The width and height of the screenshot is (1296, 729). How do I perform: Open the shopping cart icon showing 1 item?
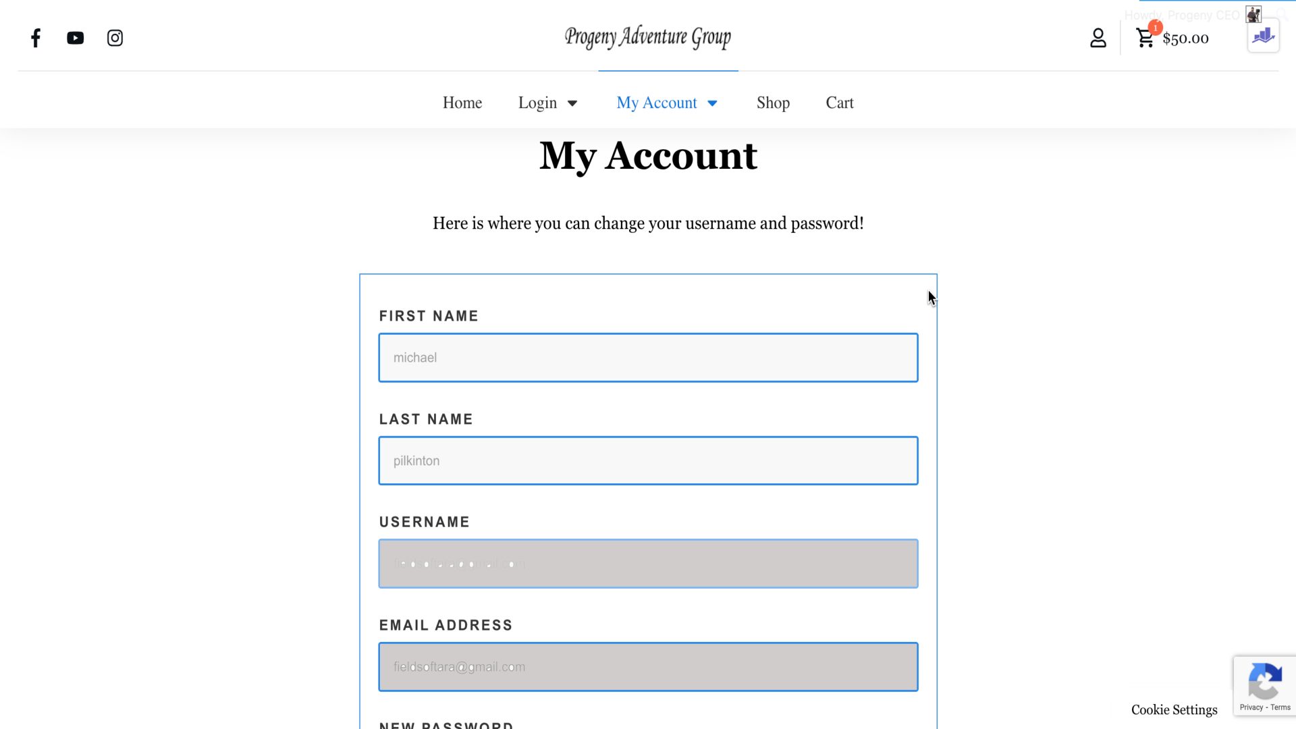pyautogui.click(x=1145, y=38)
